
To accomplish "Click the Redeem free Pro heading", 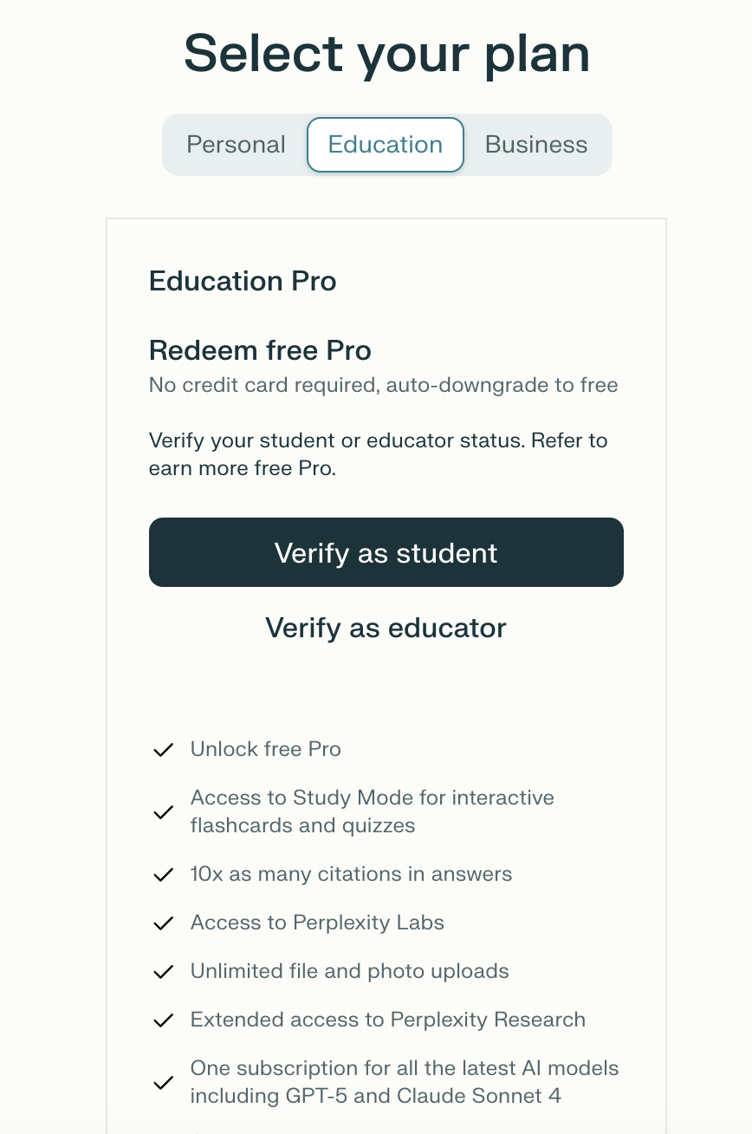I will [260, 350].
